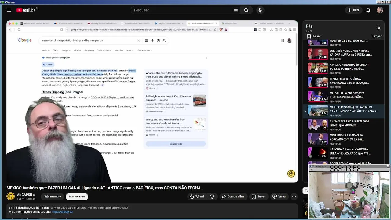Click the 64 mil visualizações description text
This screenshot has width=391, height=220.
(x=22, y=208)
